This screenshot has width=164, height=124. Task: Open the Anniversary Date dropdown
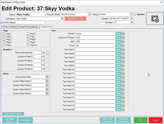click(47, 77)
